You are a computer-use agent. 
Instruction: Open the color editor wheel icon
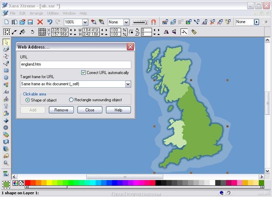[x=15, y=183]
